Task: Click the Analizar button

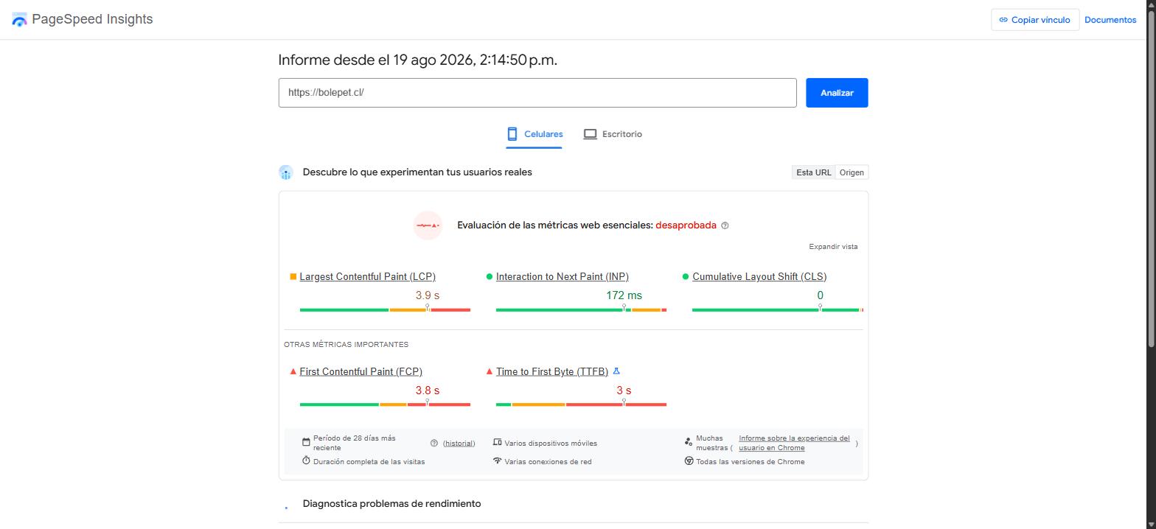Action: point(837,93)
